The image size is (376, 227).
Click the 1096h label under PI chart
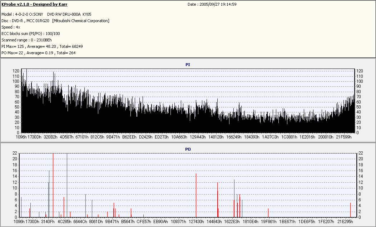pos(21,137)
